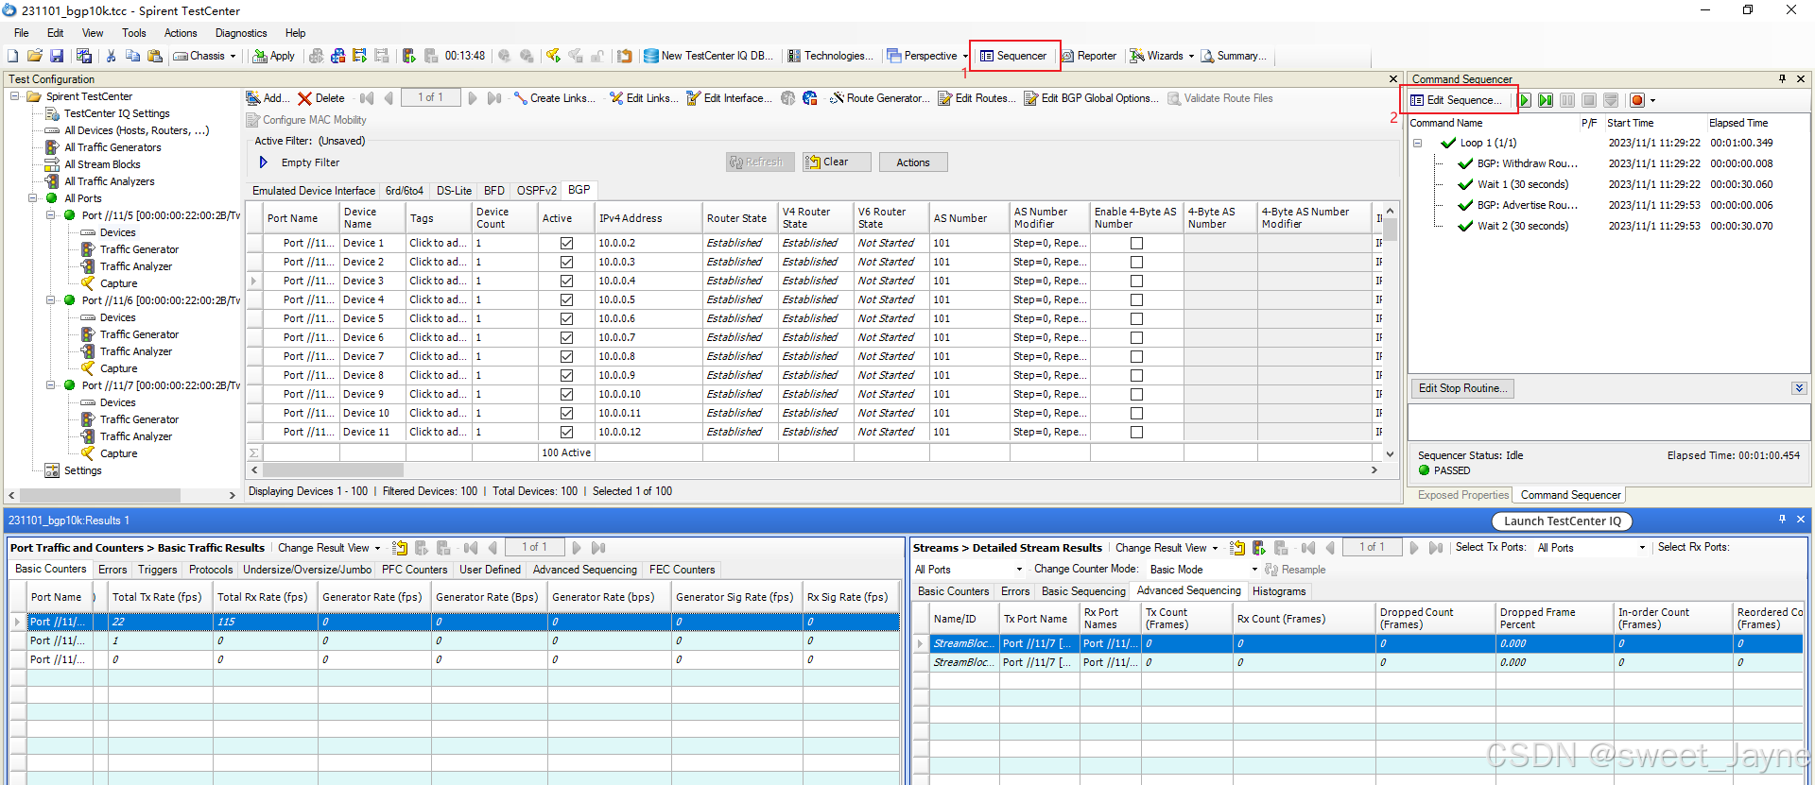The height and width of the screenshot is (785, 1815).
Task: Click the Open folder icon in toolbar
Action: pos(35,56)
